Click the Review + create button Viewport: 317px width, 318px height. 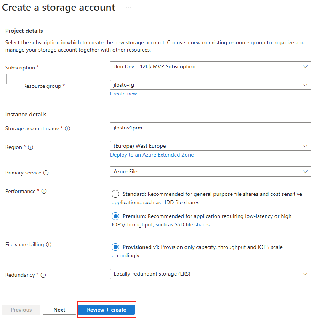[x=106, y=310]
